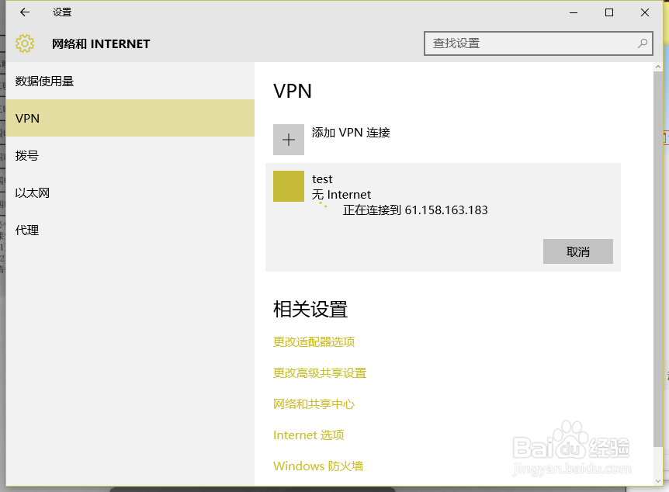Screen dimensions: 669x492
Task: Open 更改高级共享设置 link
Action: (320, 373)
